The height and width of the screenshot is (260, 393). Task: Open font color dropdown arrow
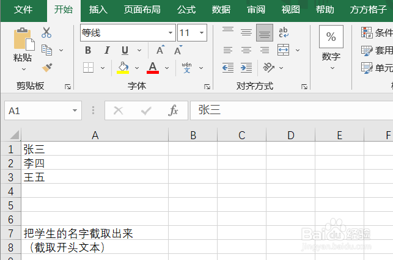(167, 68)
